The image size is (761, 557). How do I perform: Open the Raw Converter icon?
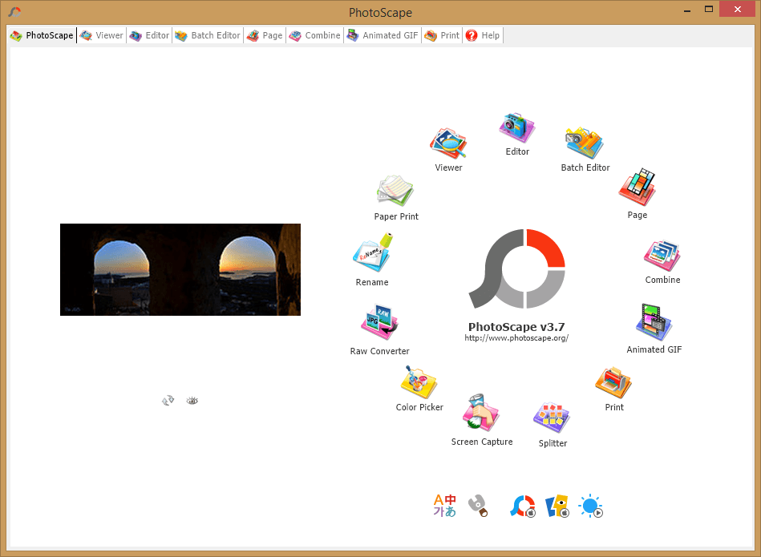pyautogui.click(x=379, y=322)
